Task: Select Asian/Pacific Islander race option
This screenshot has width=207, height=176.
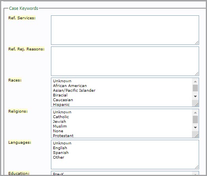Action: (74, 91)
